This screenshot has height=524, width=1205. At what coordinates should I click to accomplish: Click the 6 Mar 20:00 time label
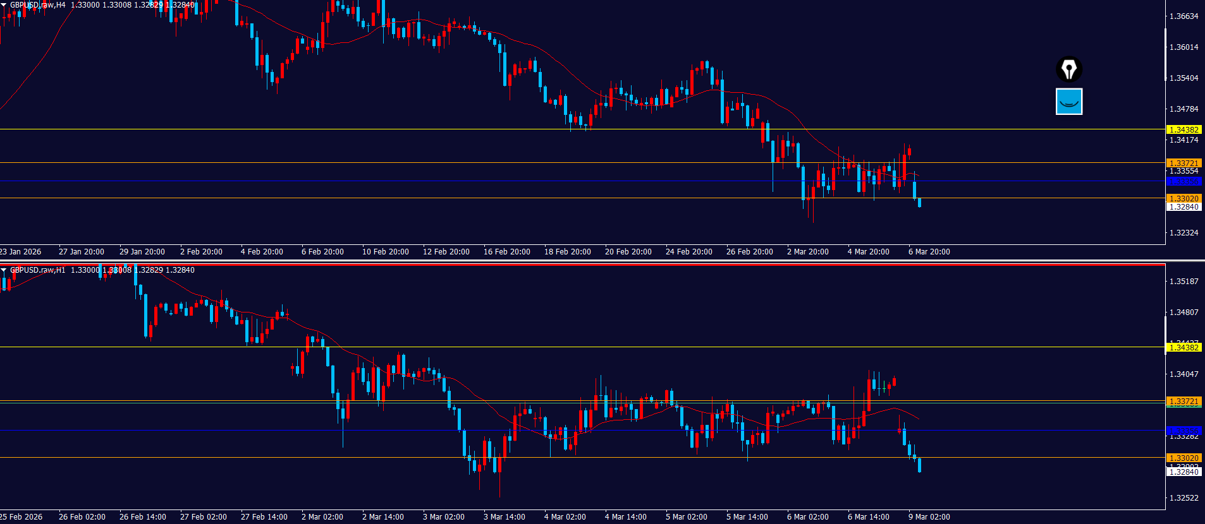pyautogui.click(x=929, y=252)
